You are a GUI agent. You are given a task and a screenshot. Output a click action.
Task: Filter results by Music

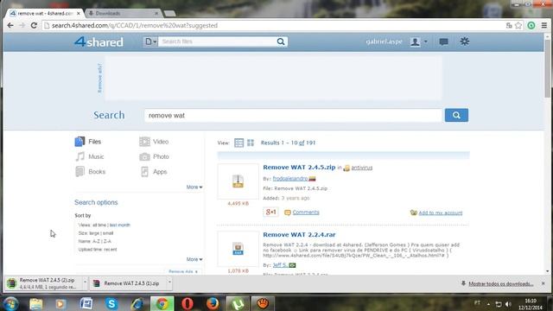tap(90, 156)
